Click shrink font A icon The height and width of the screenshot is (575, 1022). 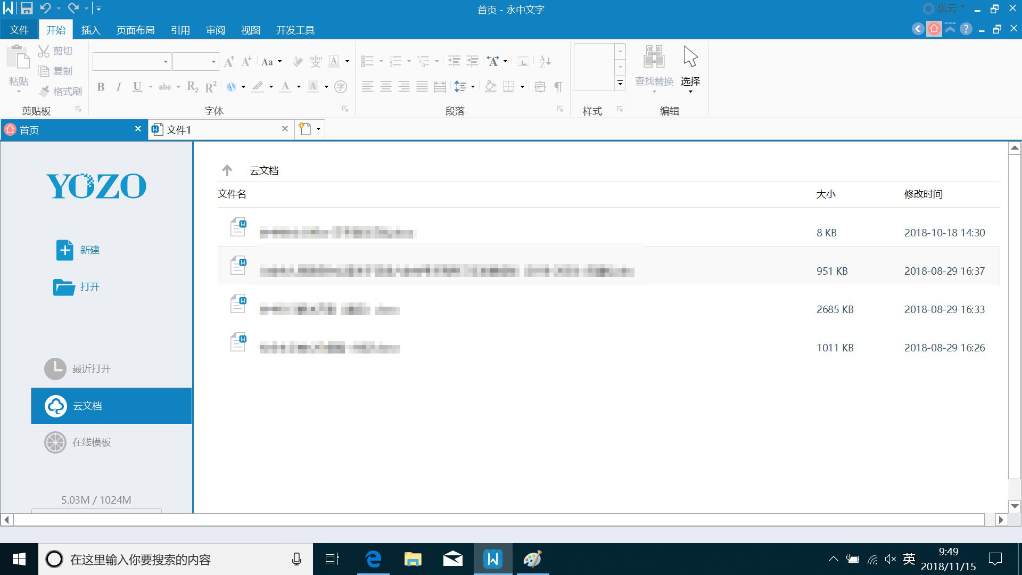tap(246, 62)
